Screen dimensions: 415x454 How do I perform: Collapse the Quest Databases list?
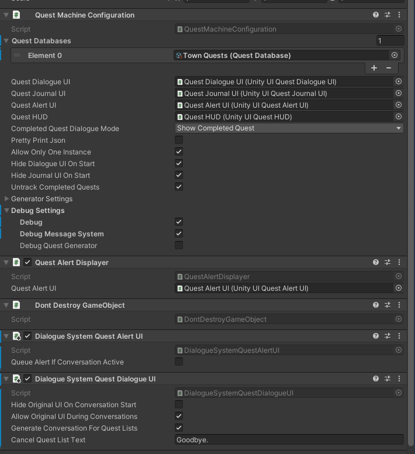coord(6,40)
